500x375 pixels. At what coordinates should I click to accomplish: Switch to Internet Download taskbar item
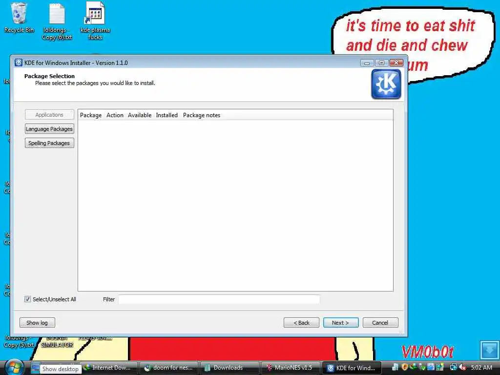[x=108, y=368]
